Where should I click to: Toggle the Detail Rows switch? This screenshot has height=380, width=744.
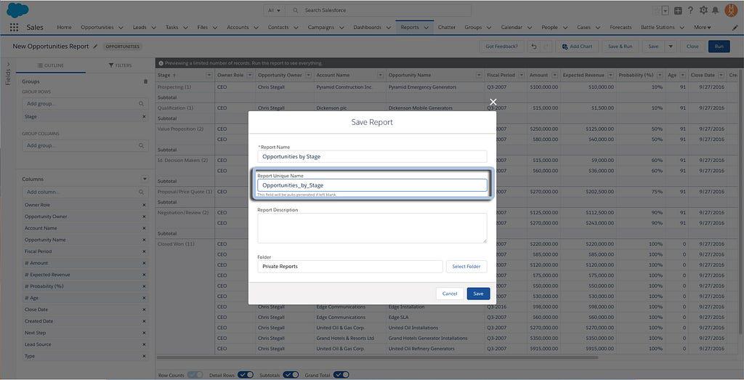246,375
